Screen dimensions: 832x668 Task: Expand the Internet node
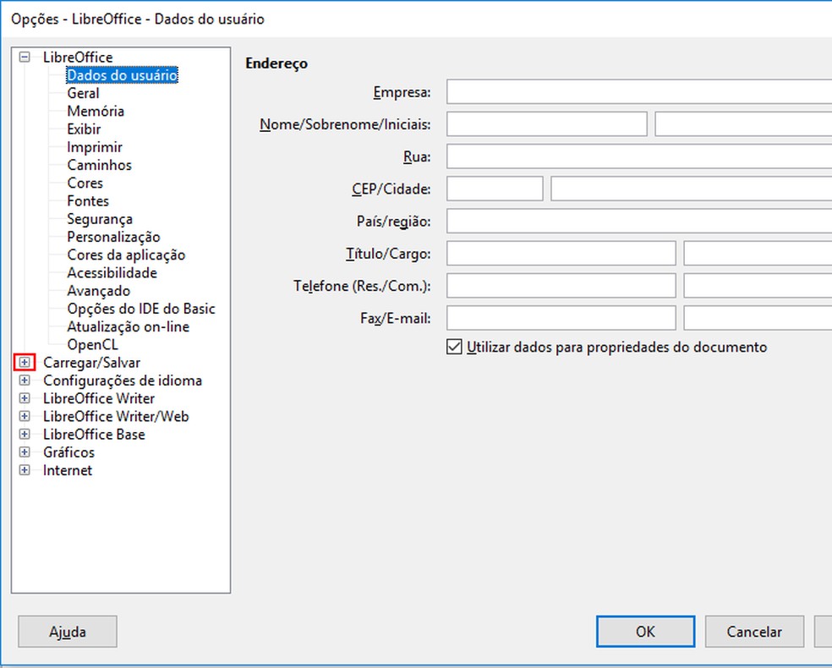click(25, 470)
